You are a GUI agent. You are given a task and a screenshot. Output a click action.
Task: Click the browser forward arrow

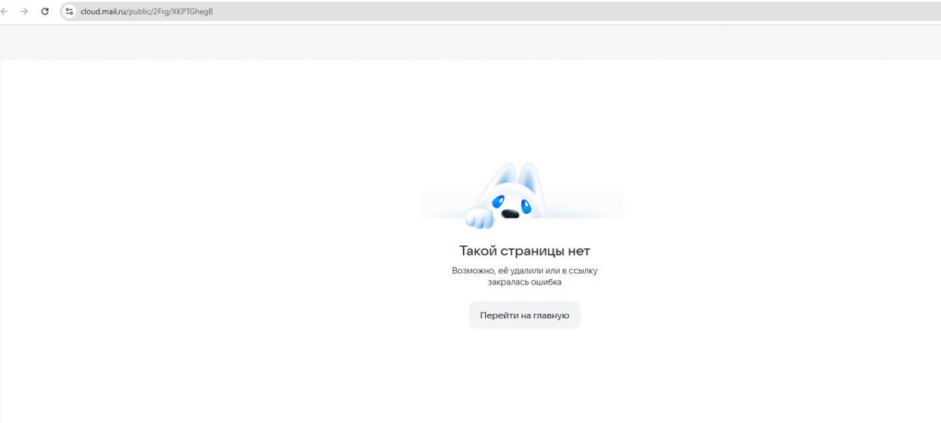pos(25,12)
